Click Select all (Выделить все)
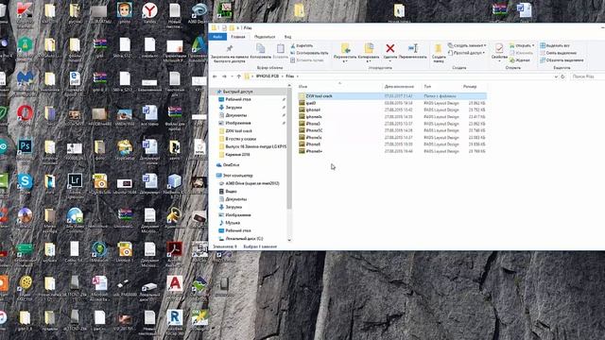Image resolution: width=605 pixels, height=340 pixels. 555,45
